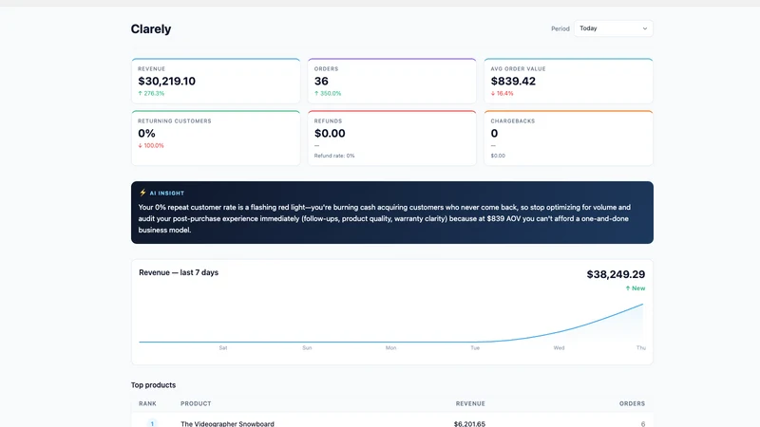Click the revenue up 276.3% indicator
760x427 pixels.
pyautogui.click(x=151, y=93)
